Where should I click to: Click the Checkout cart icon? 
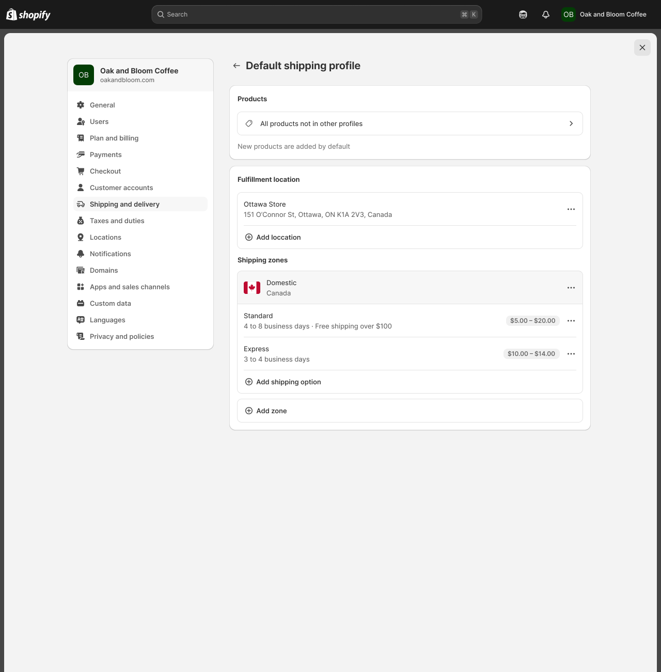pyautogui.click(x=81, y=171)
